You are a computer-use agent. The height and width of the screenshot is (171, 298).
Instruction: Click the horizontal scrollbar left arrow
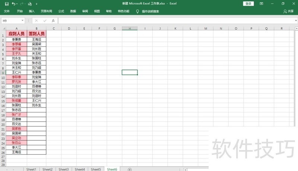tap(185, 170)
